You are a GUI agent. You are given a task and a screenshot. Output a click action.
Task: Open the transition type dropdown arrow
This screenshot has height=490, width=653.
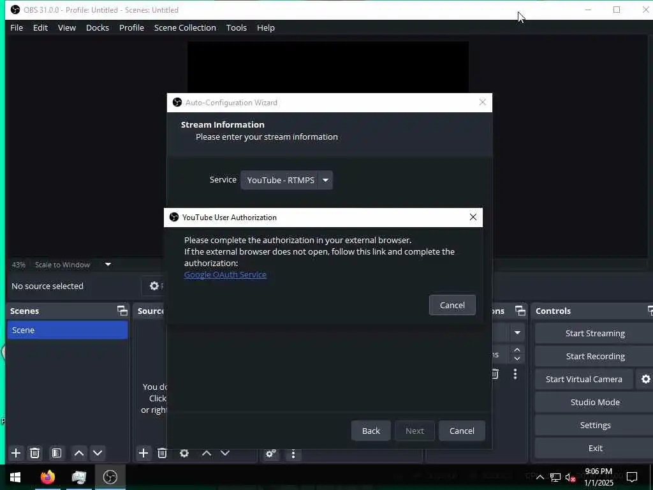[517, 332]
